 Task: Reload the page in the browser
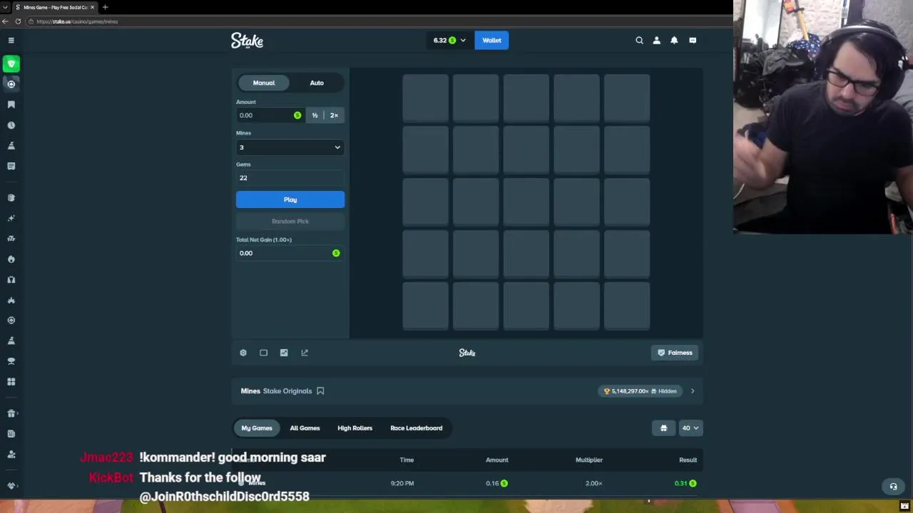tap(18, 21)
